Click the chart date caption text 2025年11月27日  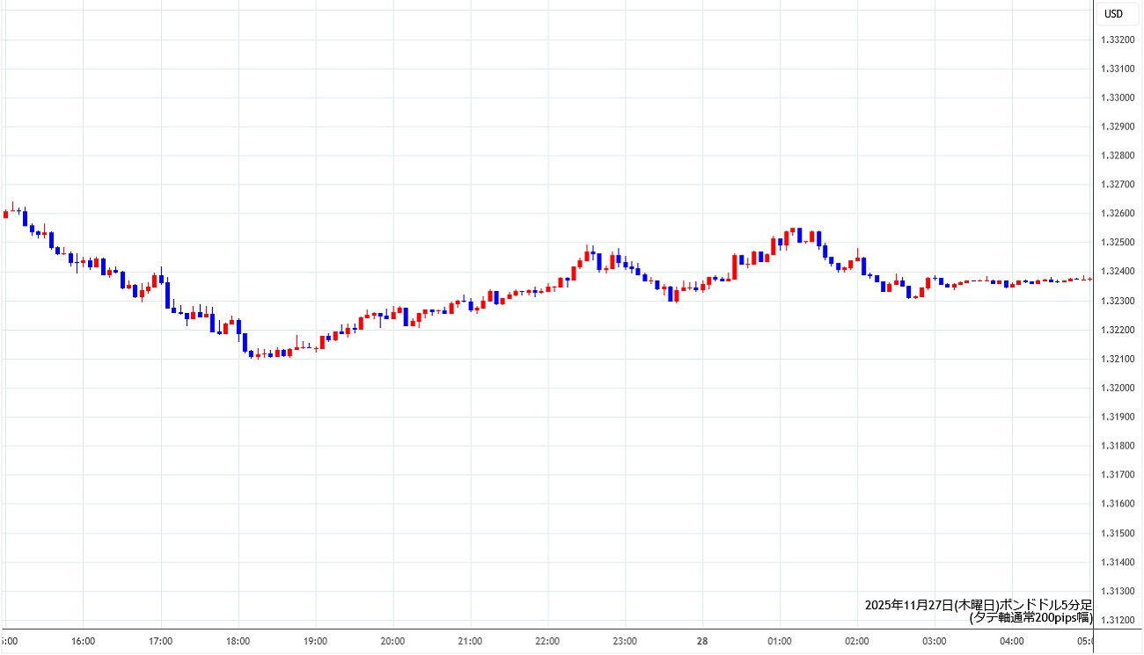pyautogui.click(x=910, y=605)
